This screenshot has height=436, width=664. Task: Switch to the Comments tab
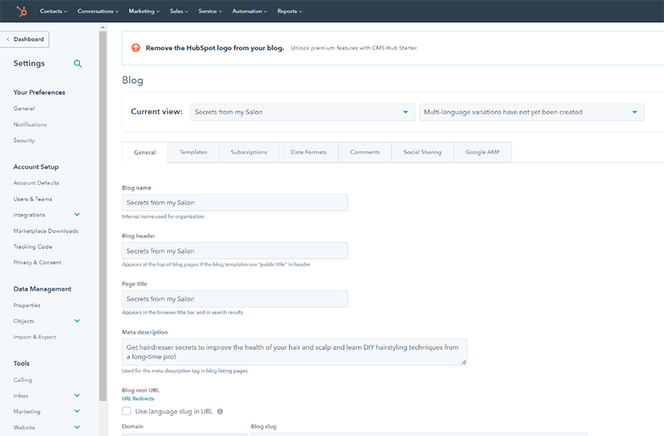pos(364,152)
